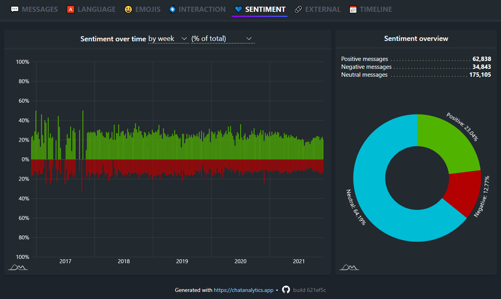Click the watermark in the Sentiment overview panel
Image resolution: width=501 pixels, height=299 pixels.
(349, 267)
